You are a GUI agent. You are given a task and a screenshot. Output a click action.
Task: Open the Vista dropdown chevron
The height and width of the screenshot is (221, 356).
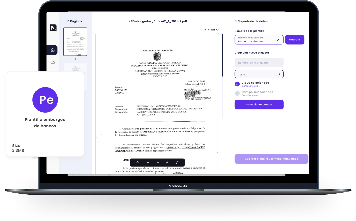tap(217, 30)
